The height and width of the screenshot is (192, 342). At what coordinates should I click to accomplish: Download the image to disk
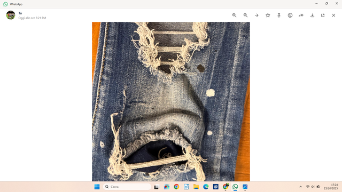tap(312, 15)
